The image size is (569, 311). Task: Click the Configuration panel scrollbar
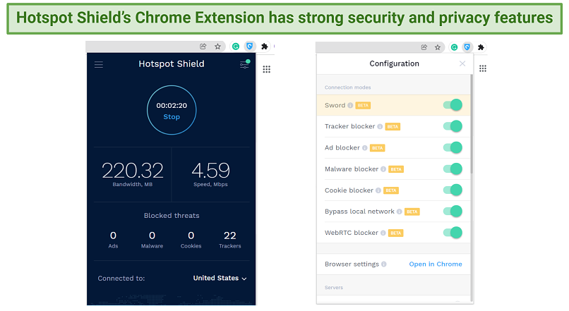pyautogui.click(x=472, y=124)
